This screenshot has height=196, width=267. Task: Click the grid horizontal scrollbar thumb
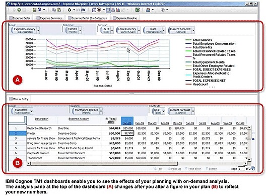[x=104, y=164]
